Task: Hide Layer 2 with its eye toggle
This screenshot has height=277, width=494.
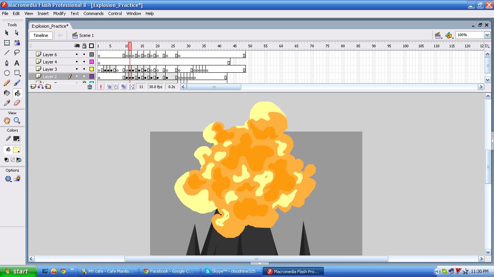Action: click(x=77, y=77)
